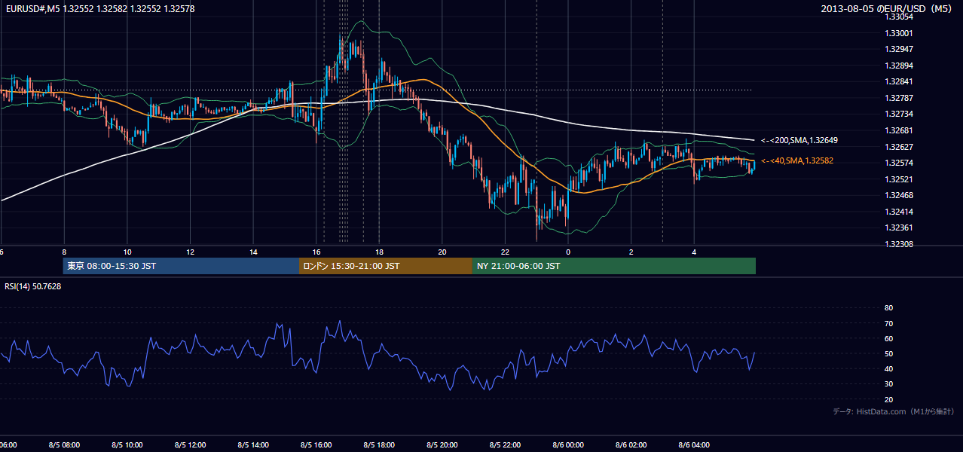Click the 8/5 10:00 time axis label
This screenshot has height=452, width=963.
(x=127, y=444)
